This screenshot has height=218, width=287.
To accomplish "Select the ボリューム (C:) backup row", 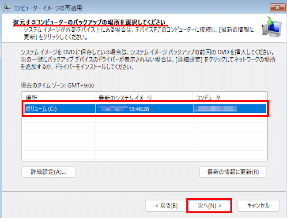I will [x=145, y=109].
